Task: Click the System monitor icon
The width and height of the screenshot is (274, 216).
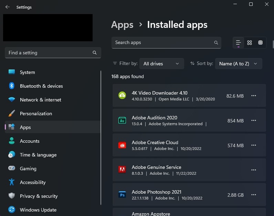Action: tap(12, 72)
